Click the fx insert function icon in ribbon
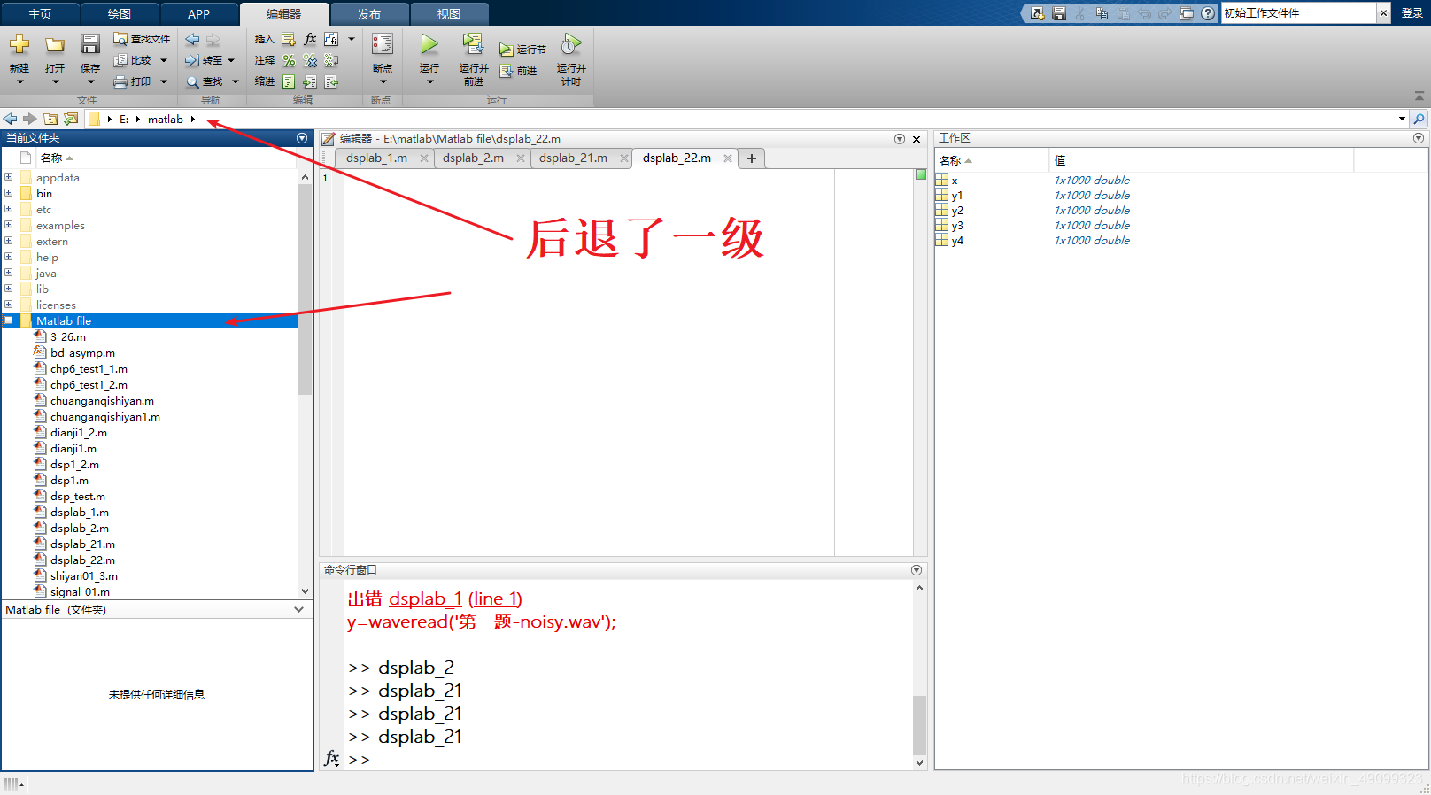This screenshot has width=1431, height=795. pos(310,39)
